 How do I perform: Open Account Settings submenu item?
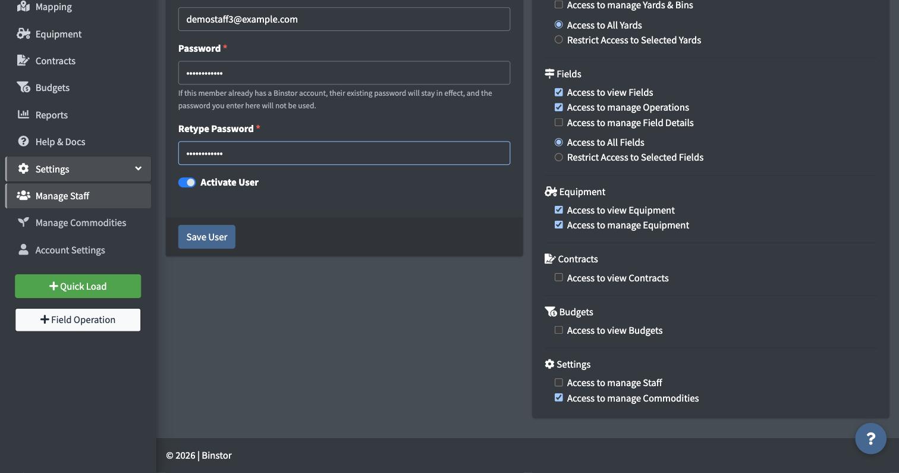[x=77, y=250]
